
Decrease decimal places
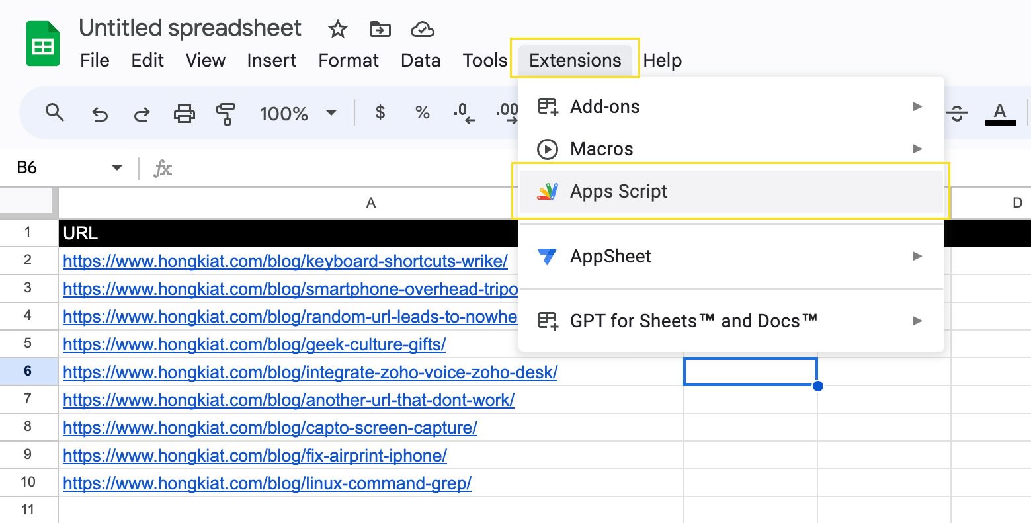pyautogui.click(x=464, y=114)
